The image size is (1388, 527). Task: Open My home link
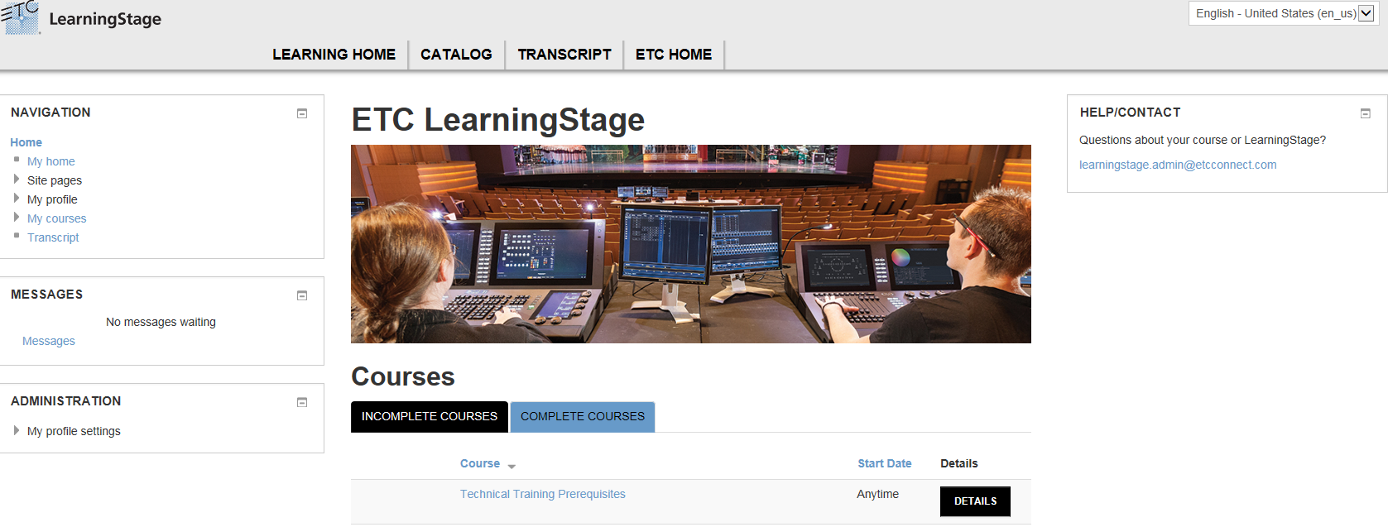51,161
